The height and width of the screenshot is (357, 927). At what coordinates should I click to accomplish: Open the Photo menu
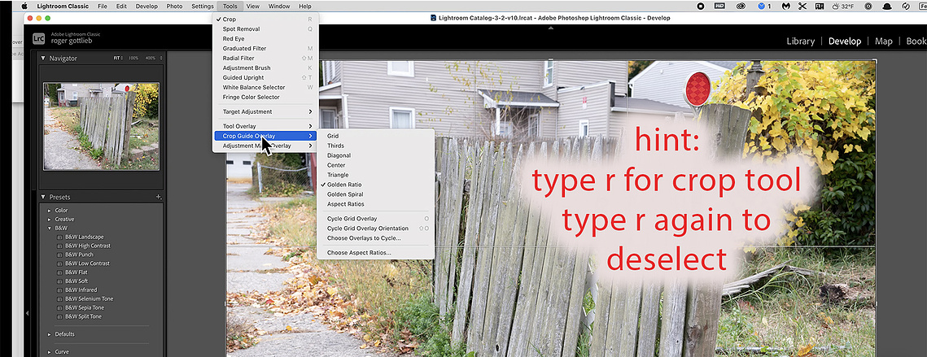point(174,6)
